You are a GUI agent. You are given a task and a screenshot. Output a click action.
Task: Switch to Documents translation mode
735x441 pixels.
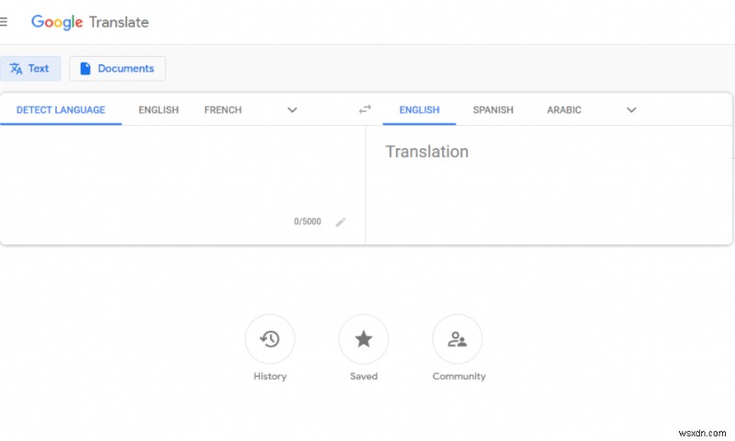coord(118,68)
